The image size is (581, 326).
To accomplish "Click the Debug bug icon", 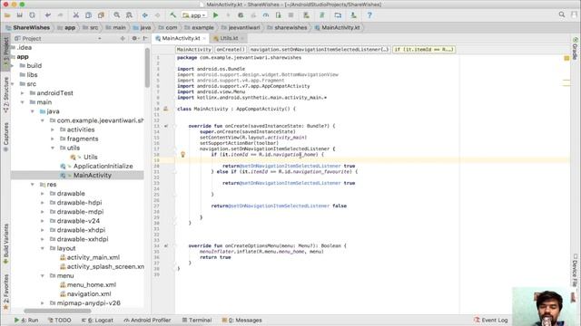I will pyautogui.click(x=241, y=15).
